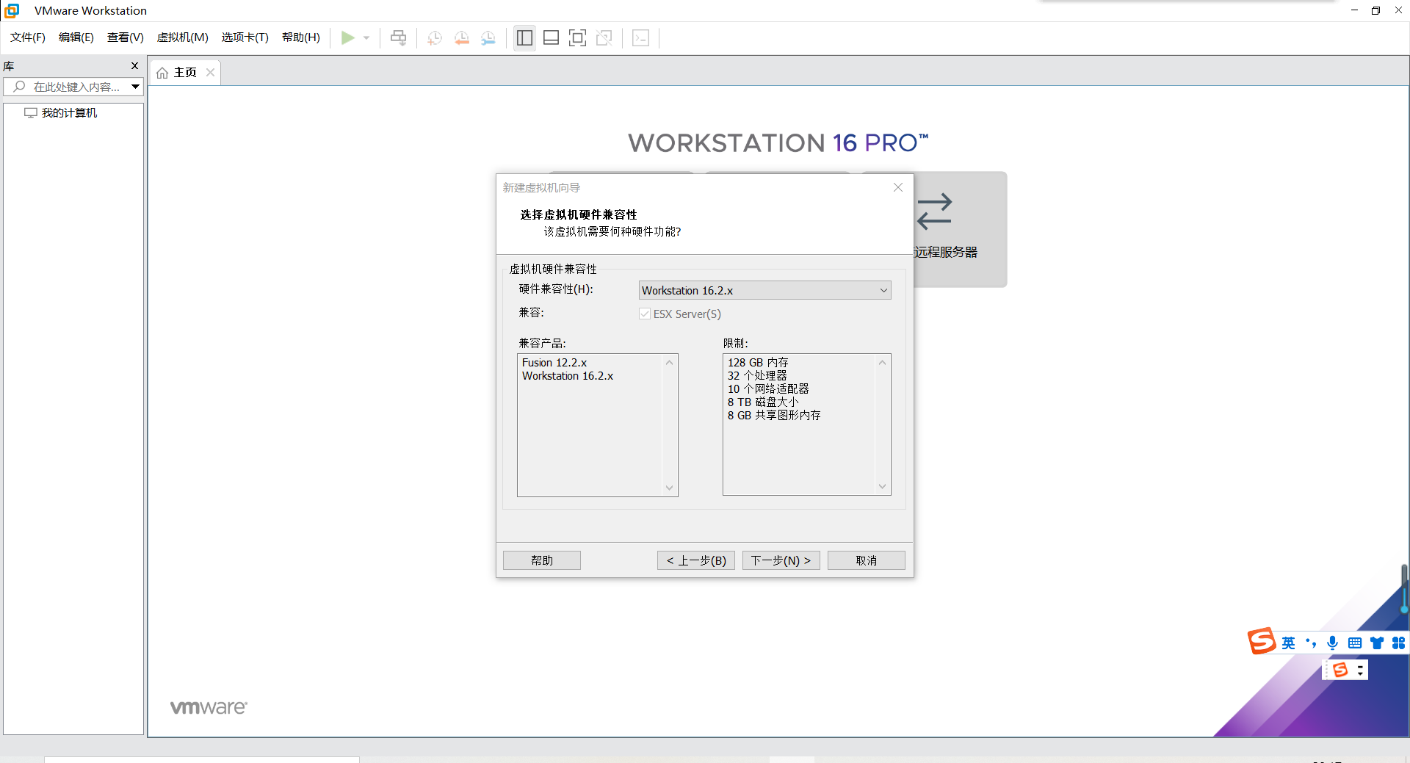Viewport: 1410px width, 763px height.
Task: Toggle the Sogou 英 language mode
Action: (1289, 643)
